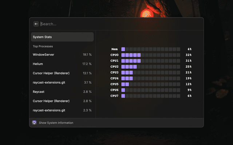The image size is (233, 145).
Task: Choose the Helium process entry
Action: click(x=62, y=64)
